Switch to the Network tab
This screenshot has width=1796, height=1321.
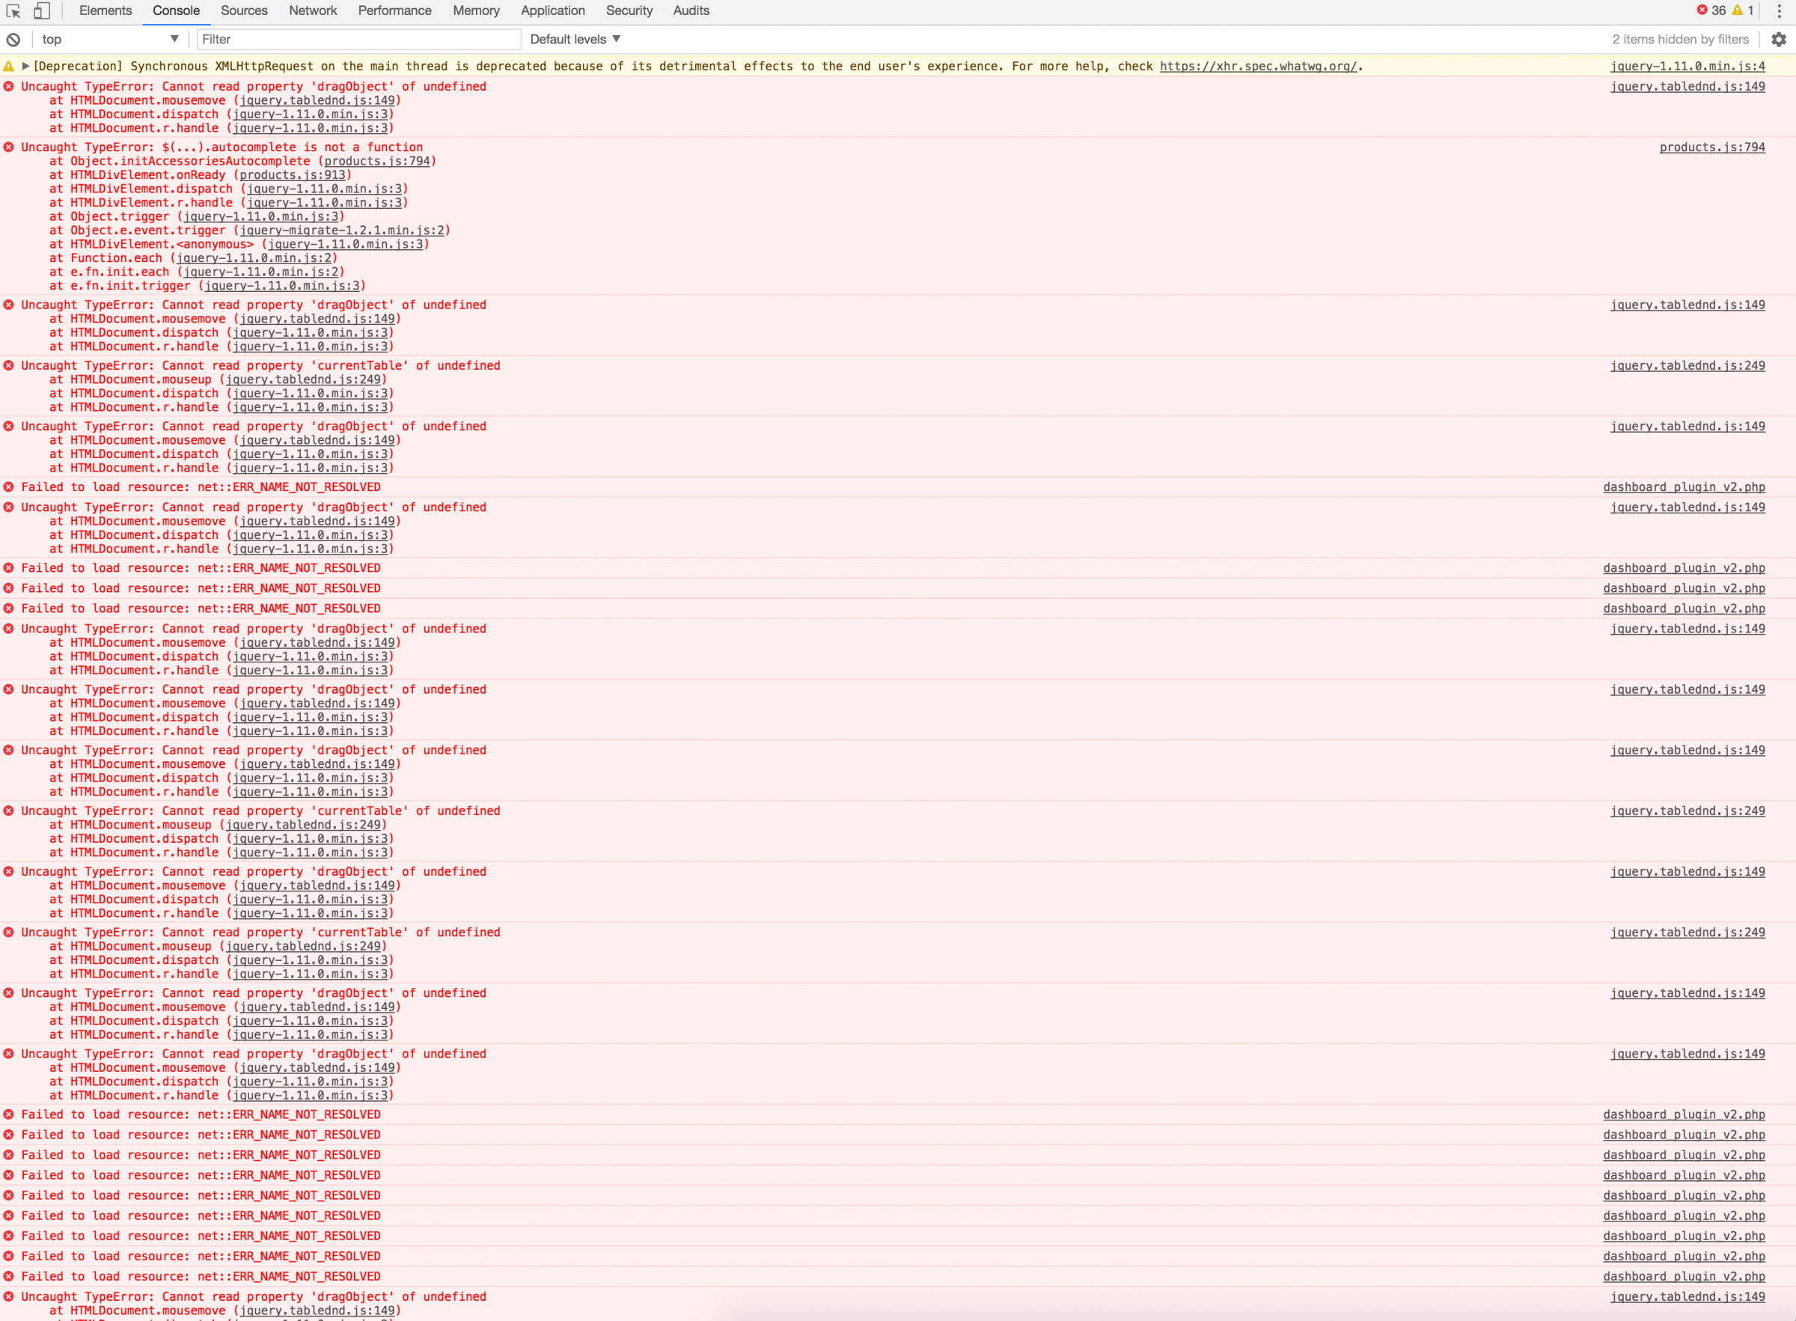[313, 11]
